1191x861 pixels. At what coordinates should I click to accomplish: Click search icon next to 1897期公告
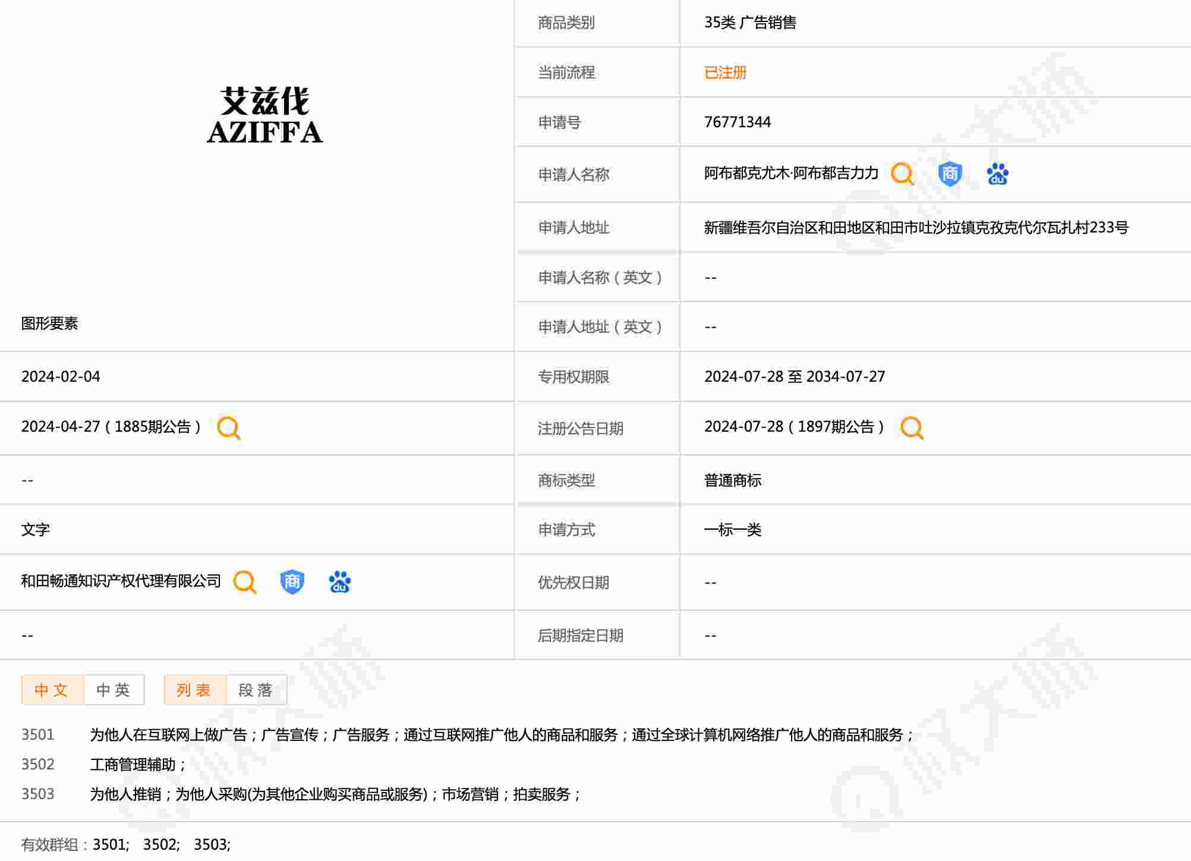pos(911,428)
